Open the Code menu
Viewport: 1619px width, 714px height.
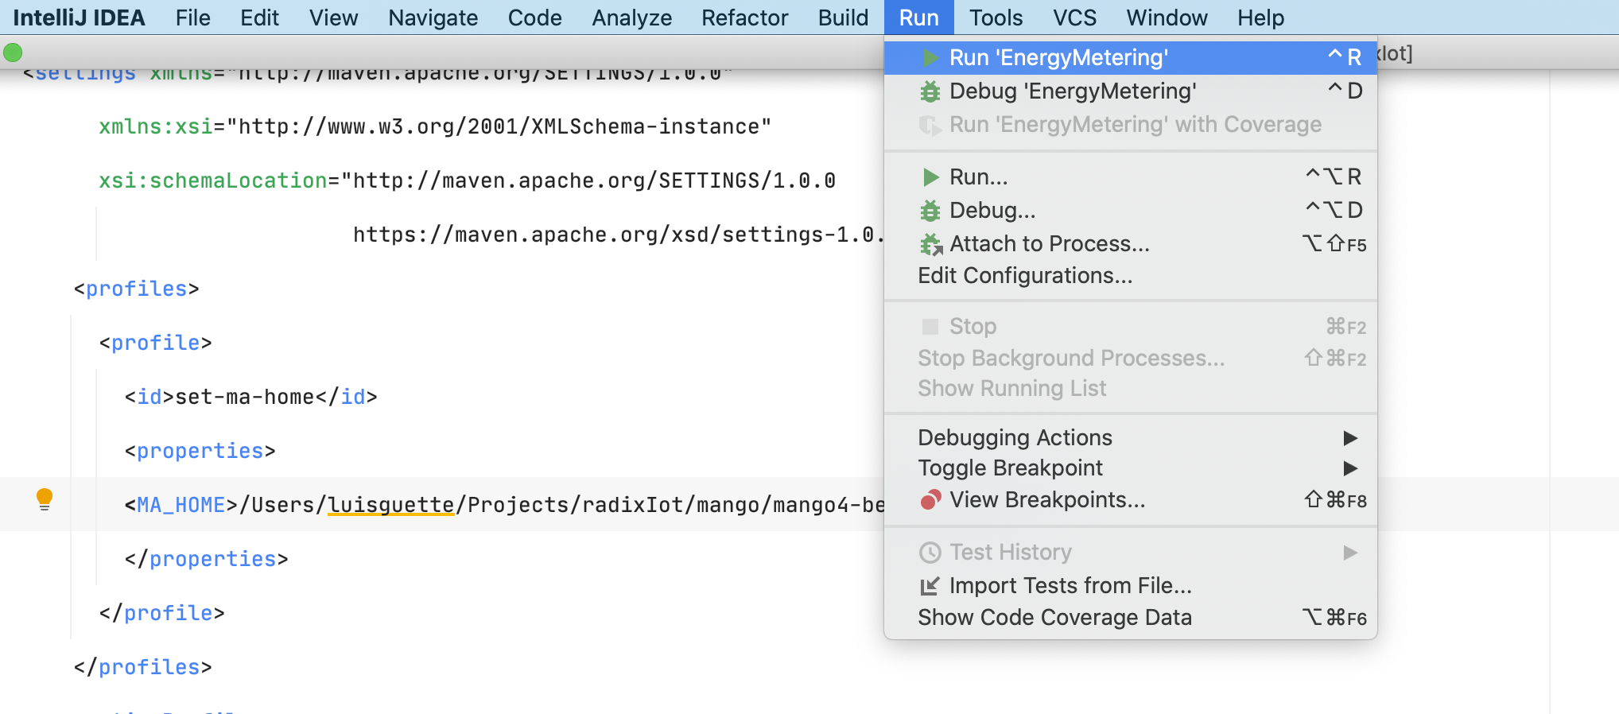[535, 17]
